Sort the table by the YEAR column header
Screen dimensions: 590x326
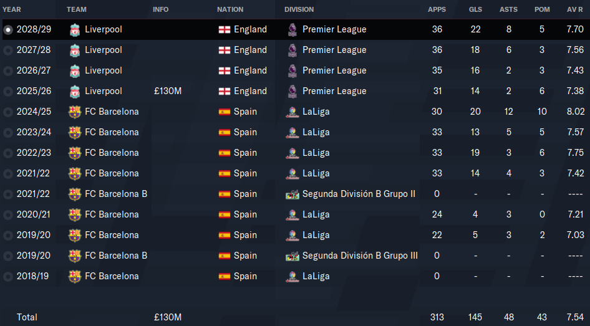(x=12, y=9)
